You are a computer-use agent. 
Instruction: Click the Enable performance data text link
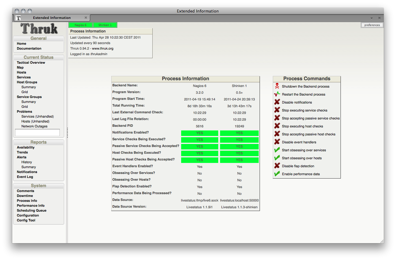(301, 174)
